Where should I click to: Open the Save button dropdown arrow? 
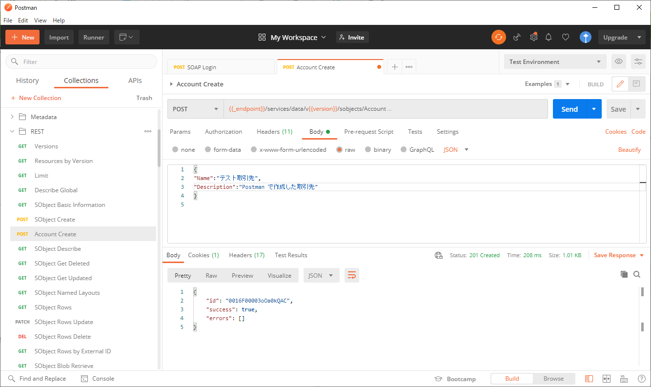(x=638, y=109)
